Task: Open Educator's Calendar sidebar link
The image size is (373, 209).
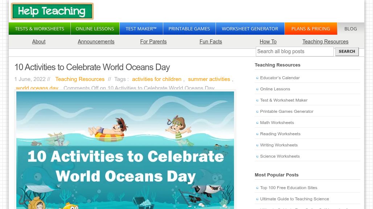Action: [x=280, y=78]
